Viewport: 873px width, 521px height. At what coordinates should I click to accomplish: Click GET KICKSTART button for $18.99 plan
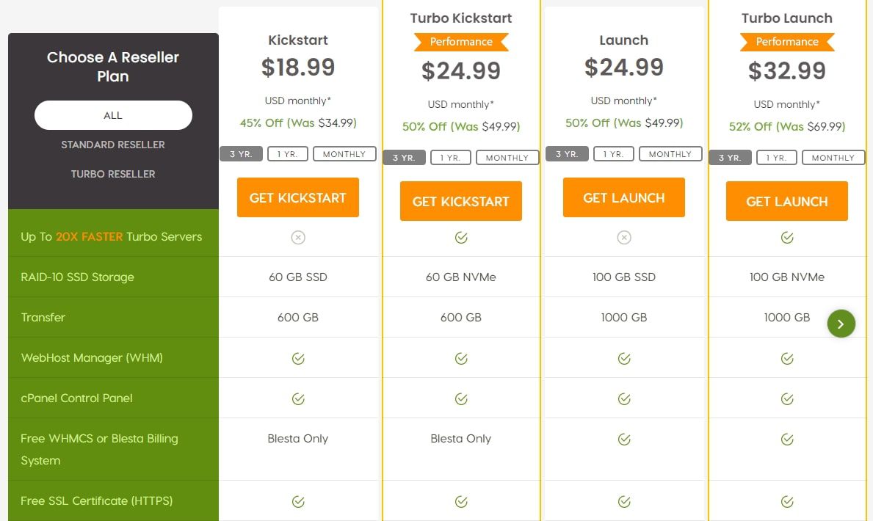point(298,197)
